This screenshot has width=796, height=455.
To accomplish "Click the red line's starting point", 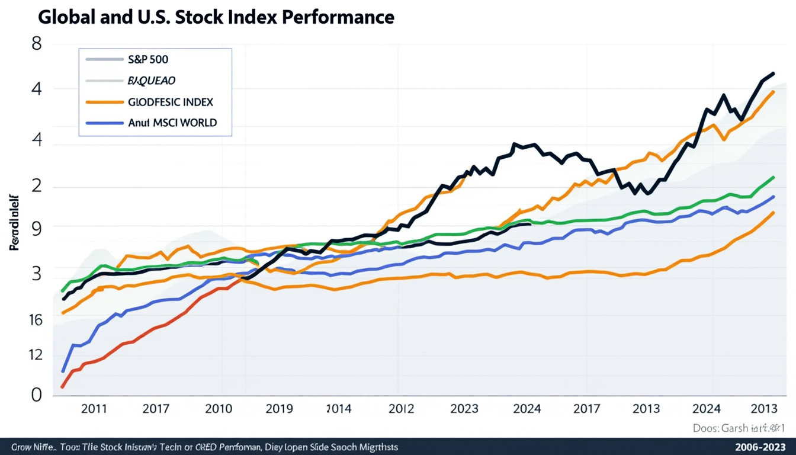I will pyautogui.click(x=63, y=387).
